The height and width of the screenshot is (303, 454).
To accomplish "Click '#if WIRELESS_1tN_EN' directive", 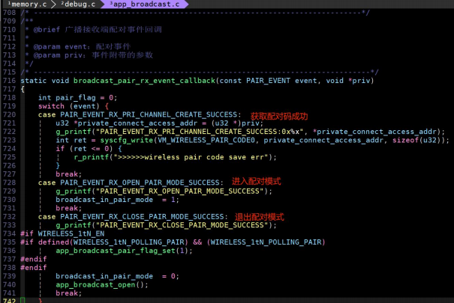I will (62, 233).
